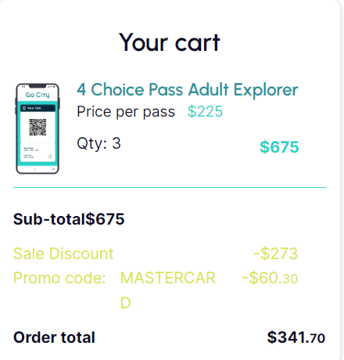Click the Qty: 3 quantity text
Image resolution: width=344 pixels, height=360 pixels.
pyautogui.click(x=99, y=143)
